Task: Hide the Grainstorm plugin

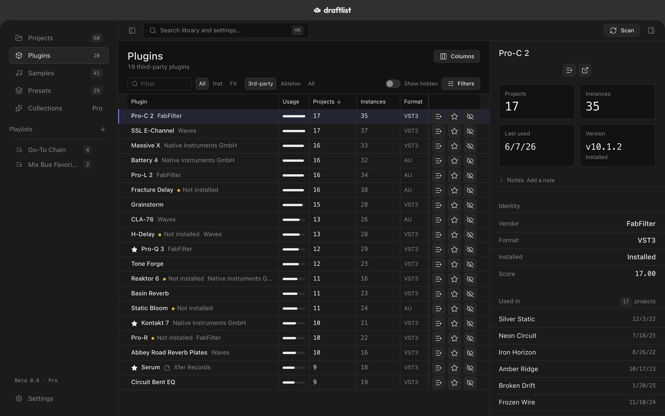Action: point(470,205)
